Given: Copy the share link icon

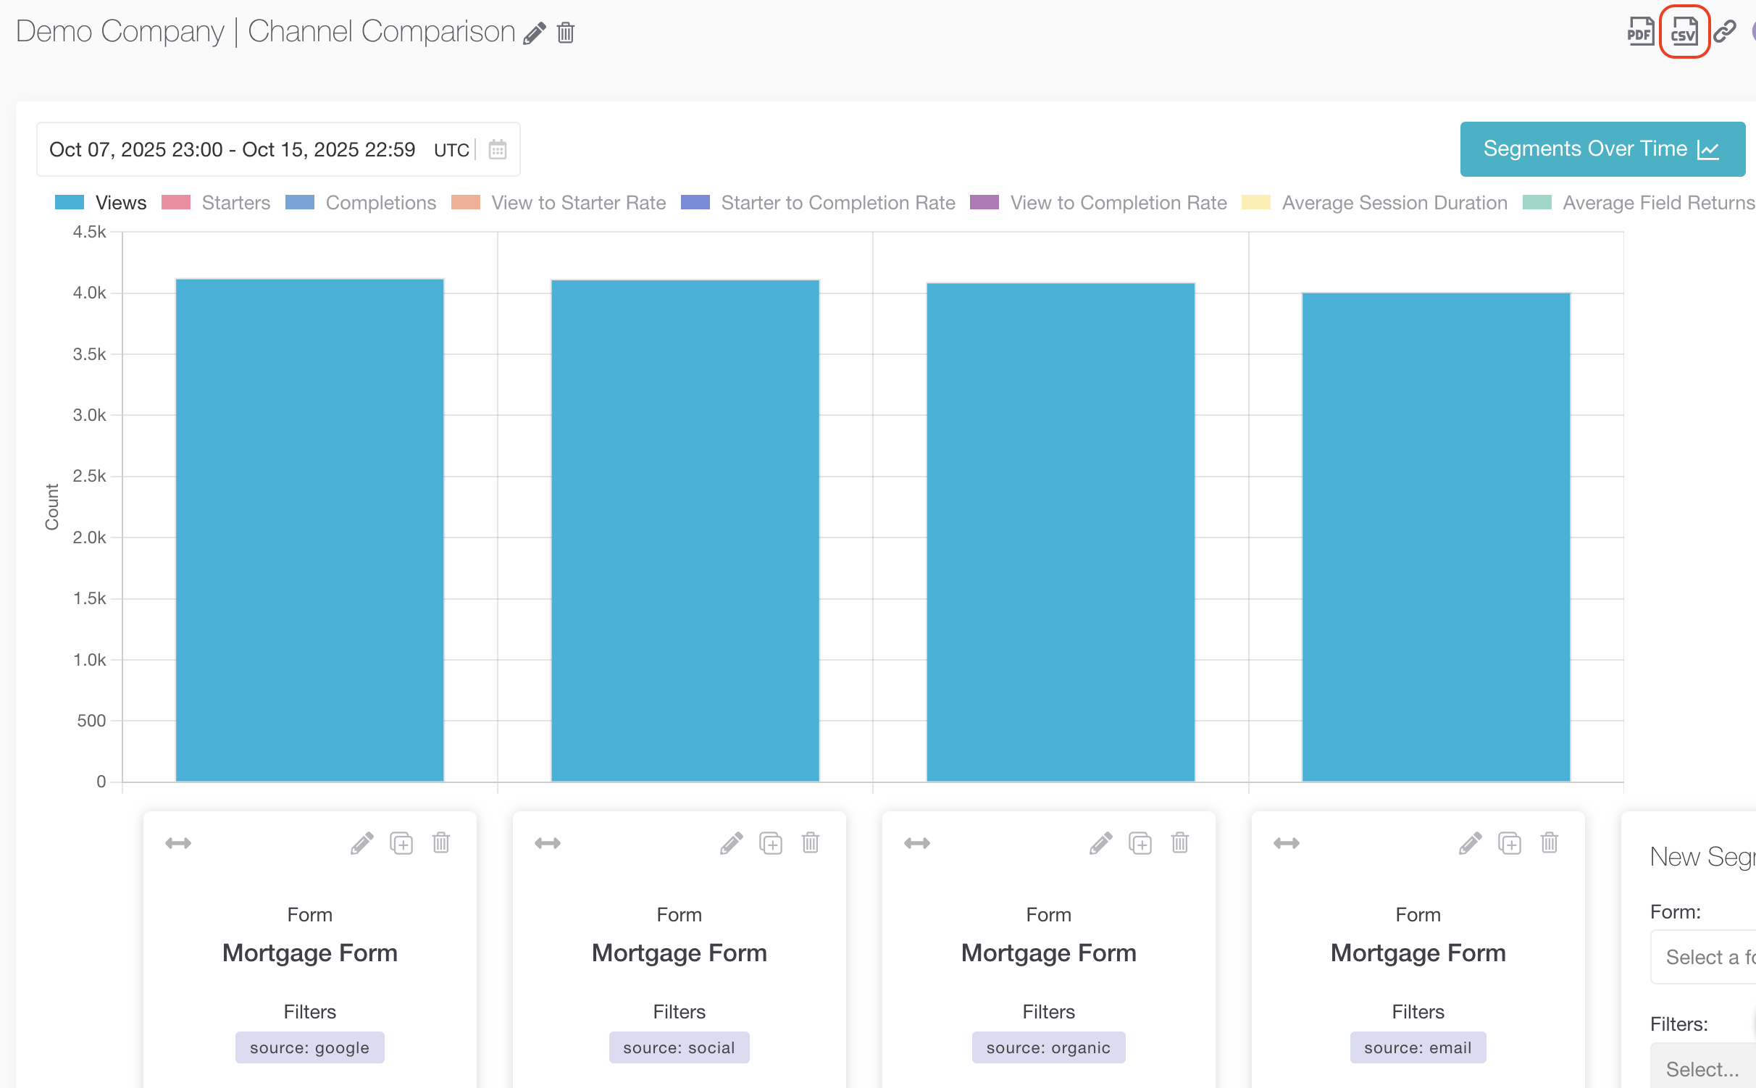Looking at the screenshot, I should tap(1725, 31).
